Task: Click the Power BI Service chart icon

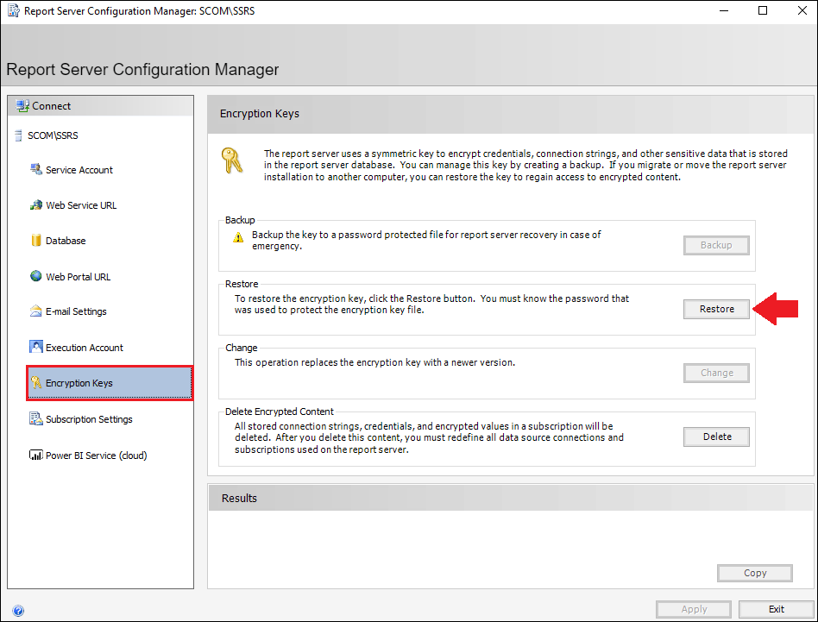Action: (36, 456)
